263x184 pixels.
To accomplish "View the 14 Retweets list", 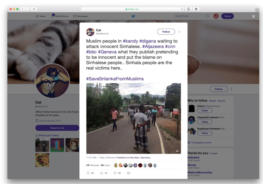I will (93, 165).
